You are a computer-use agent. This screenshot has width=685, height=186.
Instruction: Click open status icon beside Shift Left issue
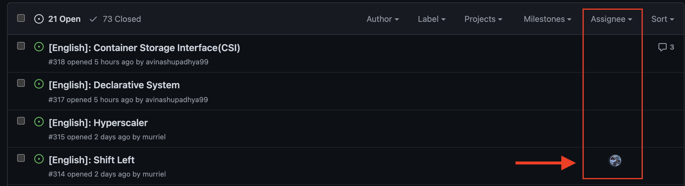pos(39,159)
